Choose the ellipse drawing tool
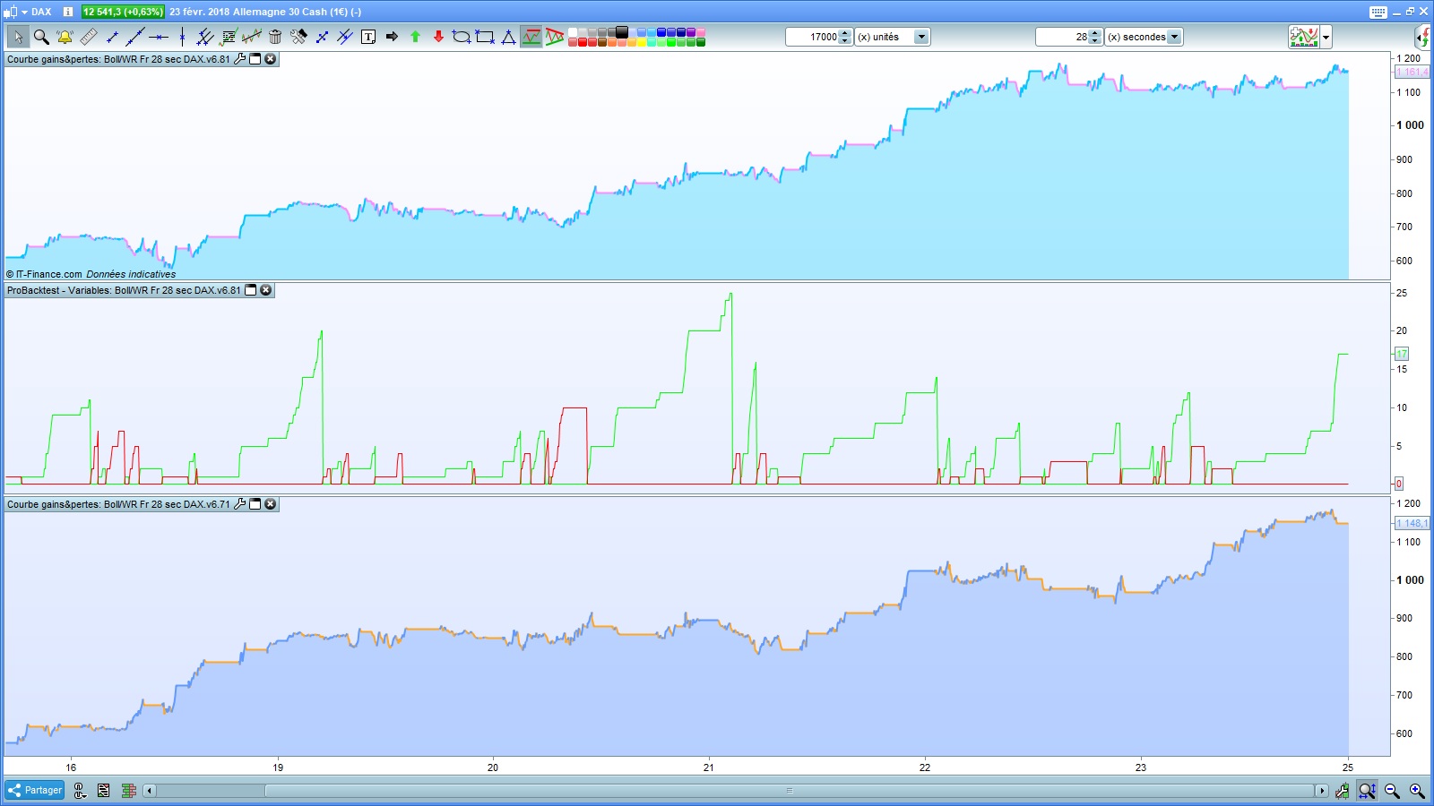Screen dimensions: 1434x806 [462, 37]
